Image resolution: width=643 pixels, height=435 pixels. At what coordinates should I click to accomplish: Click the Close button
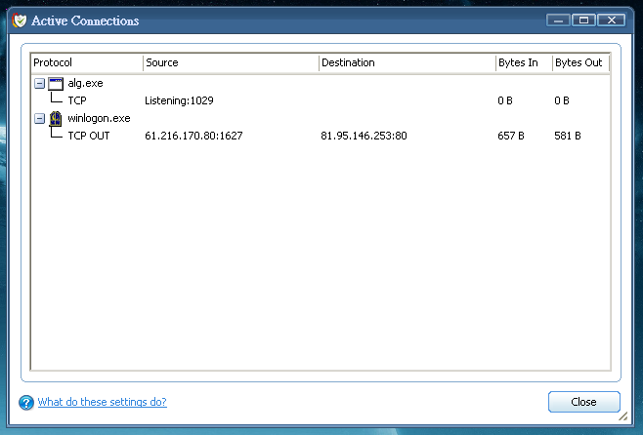click(x=584, y=402)
